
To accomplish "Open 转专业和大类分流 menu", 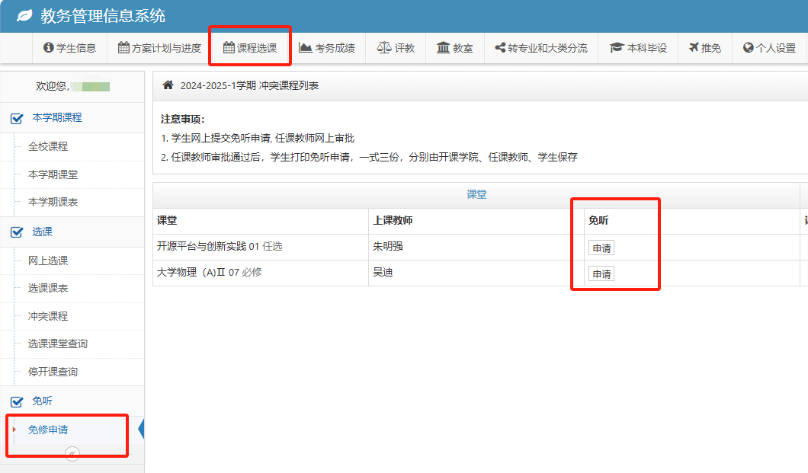I will pos(541,48).
